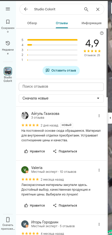
Task: Focus the Поиск отзывов field
Action: pos(61,87)
